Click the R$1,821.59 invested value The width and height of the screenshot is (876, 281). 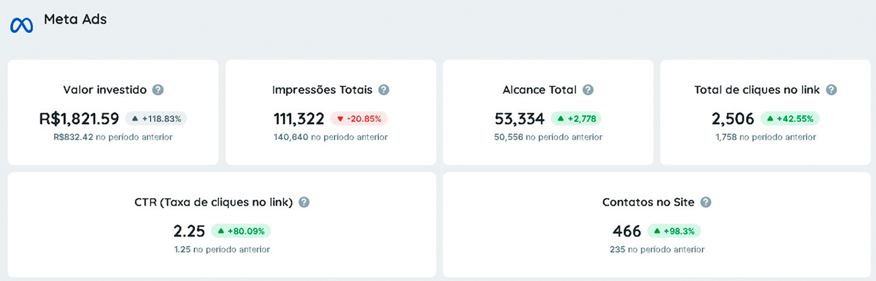tap(80, 119)
